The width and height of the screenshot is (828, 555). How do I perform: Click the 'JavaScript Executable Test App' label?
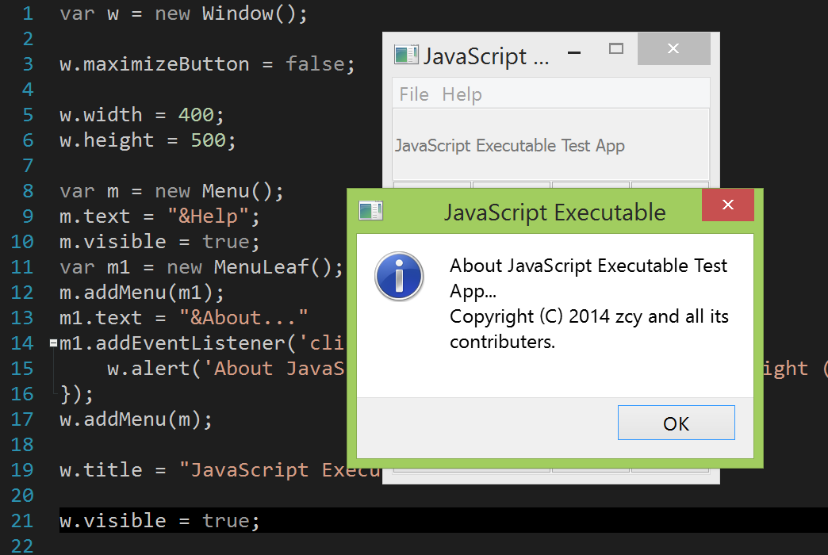coord(510,146)
